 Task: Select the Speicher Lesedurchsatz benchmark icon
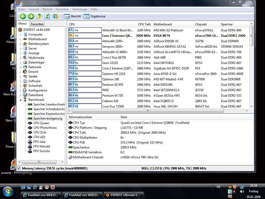30,104
